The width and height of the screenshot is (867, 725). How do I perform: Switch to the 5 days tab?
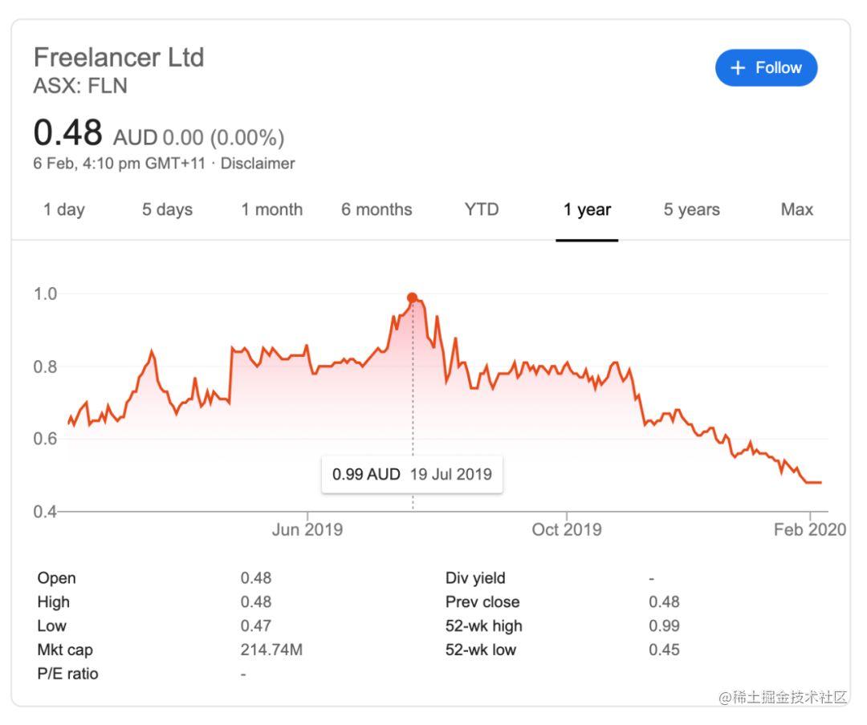168,210
